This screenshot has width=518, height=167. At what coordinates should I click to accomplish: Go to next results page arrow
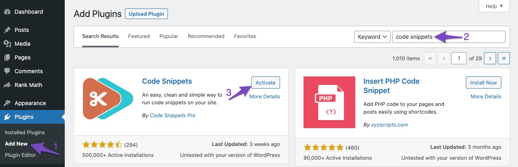point(490,58)
